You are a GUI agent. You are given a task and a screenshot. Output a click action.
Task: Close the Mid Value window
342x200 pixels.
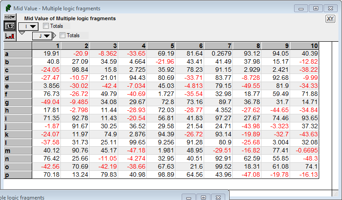[x=330, y=9]
